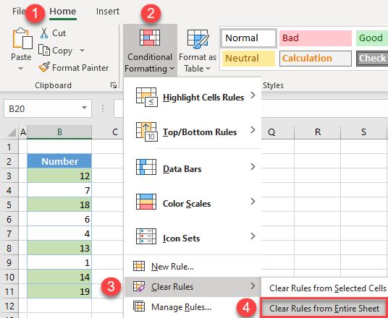388x318 pixels.
Task: Click the Manage Rules icon
Action: click(x=139, y=306)
